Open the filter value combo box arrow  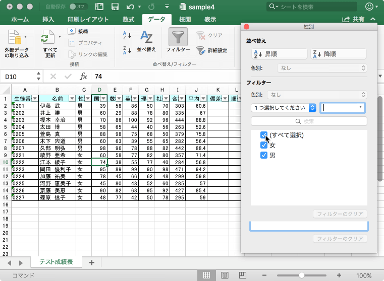pyautogui.click(x=360, y=107)
